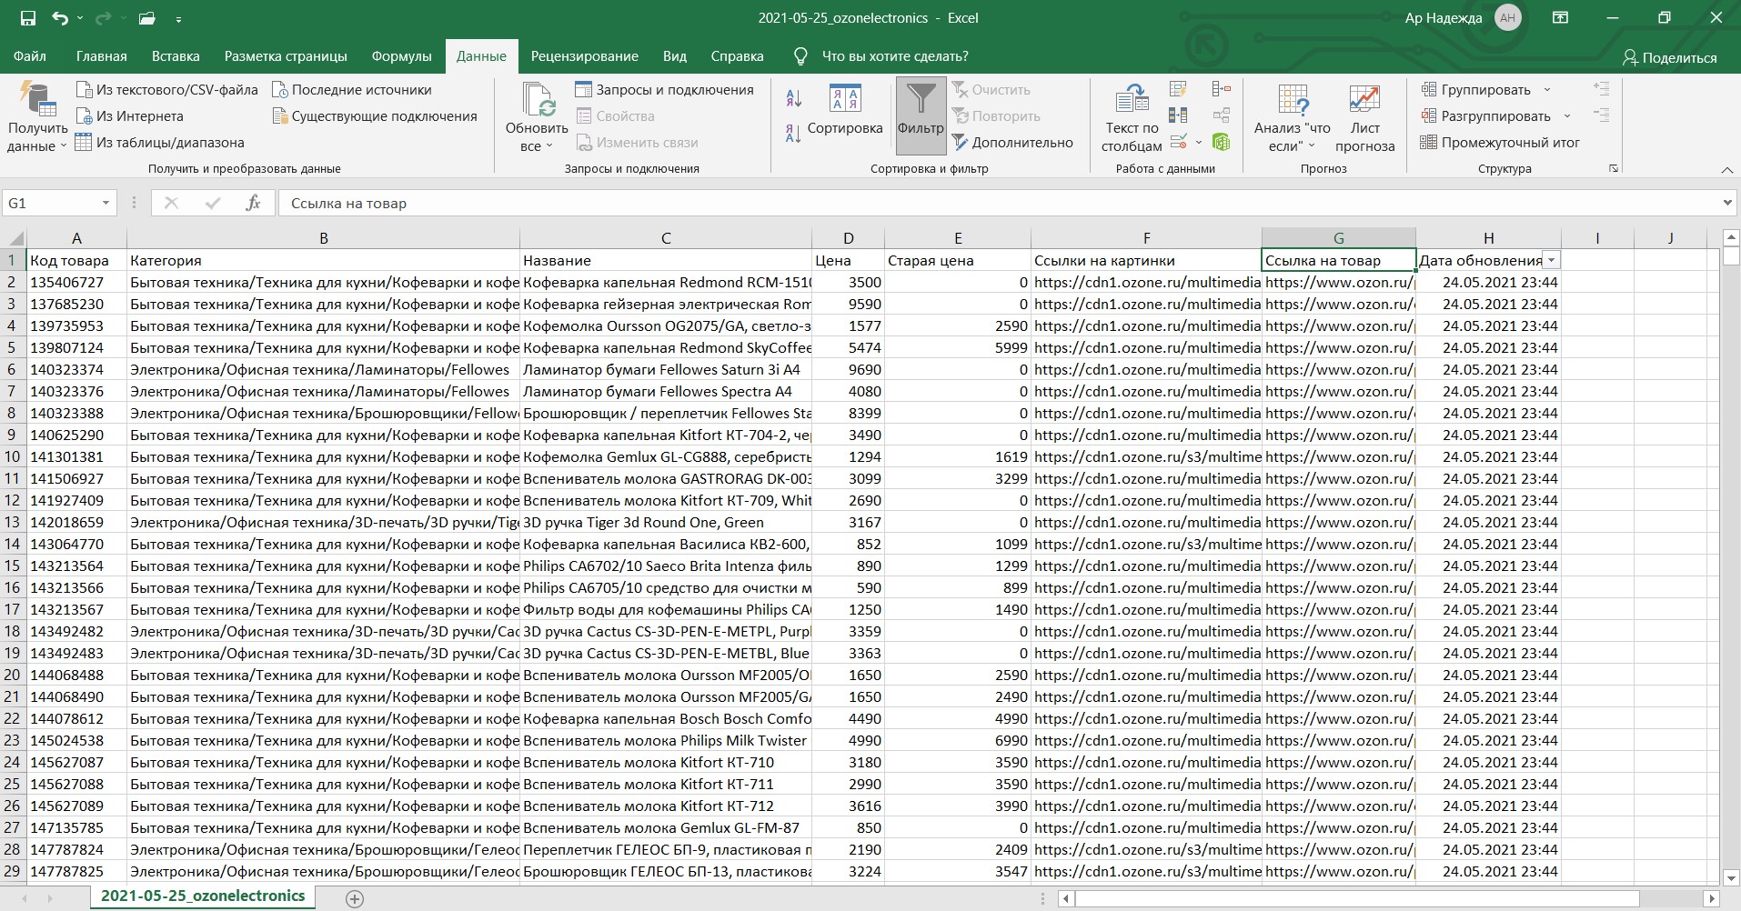Add a new sheet with plus icon

tap(355, 898)
